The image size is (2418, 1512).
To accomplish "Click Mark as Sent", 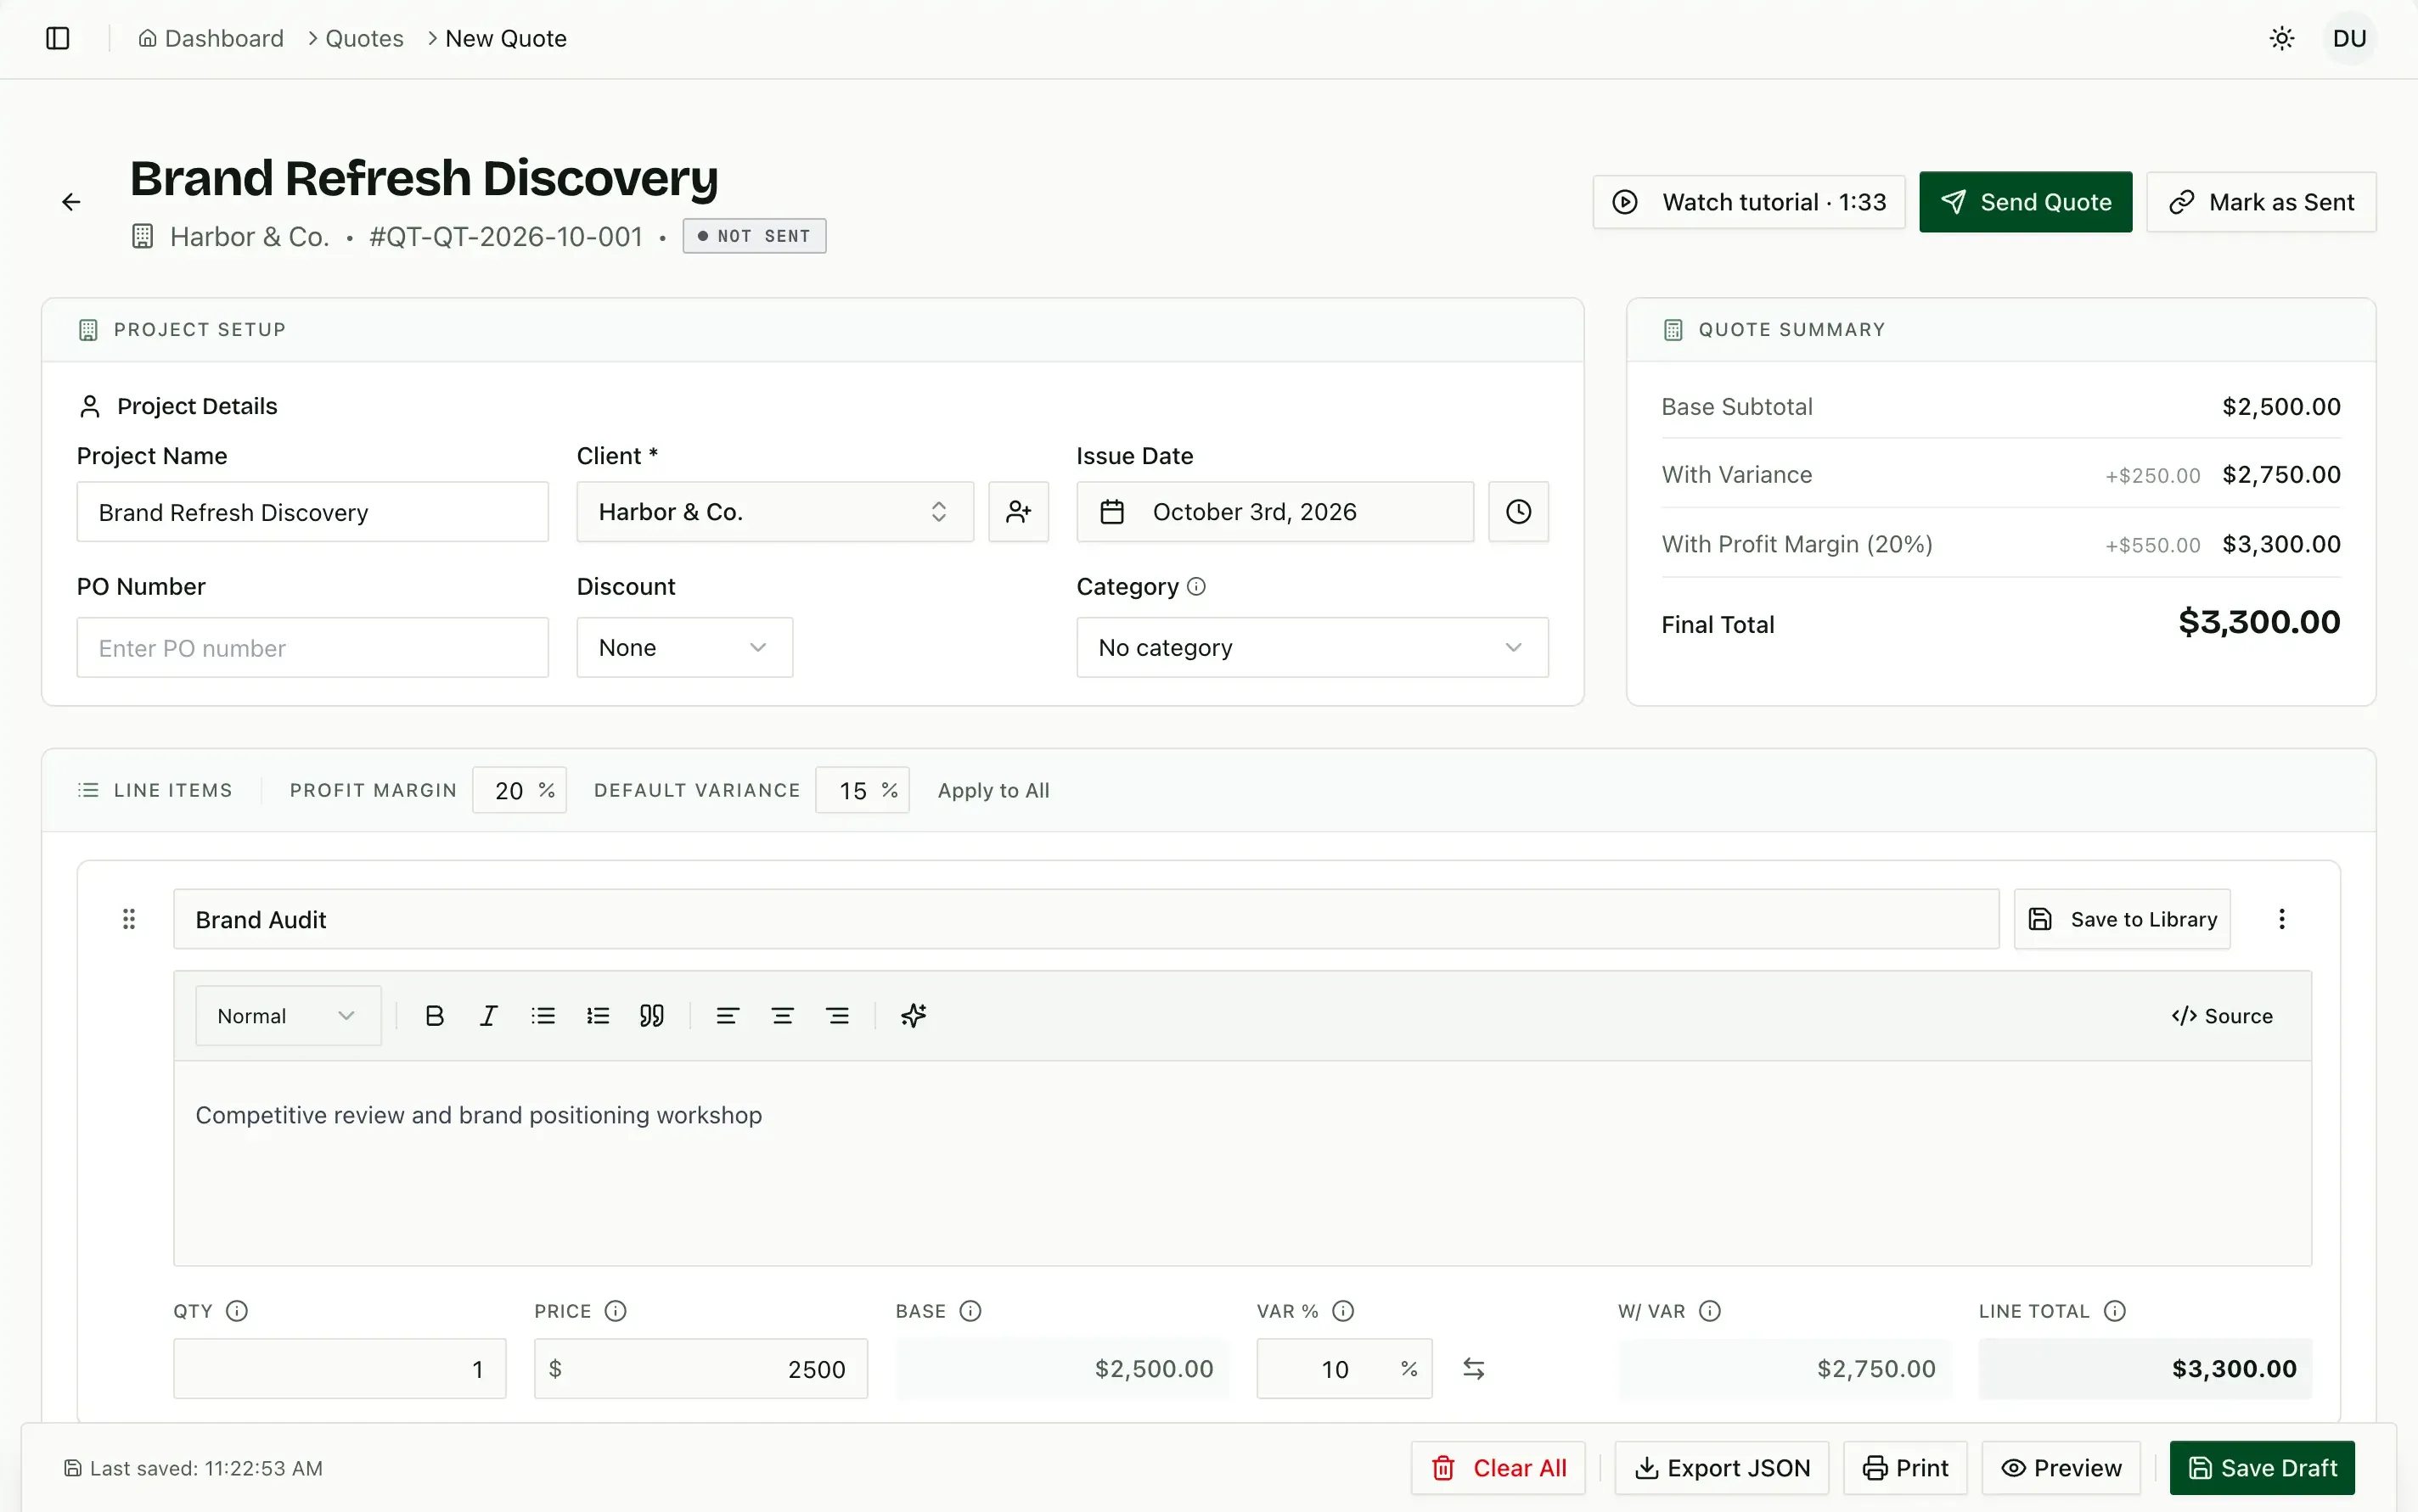I will click(2261, 202).
